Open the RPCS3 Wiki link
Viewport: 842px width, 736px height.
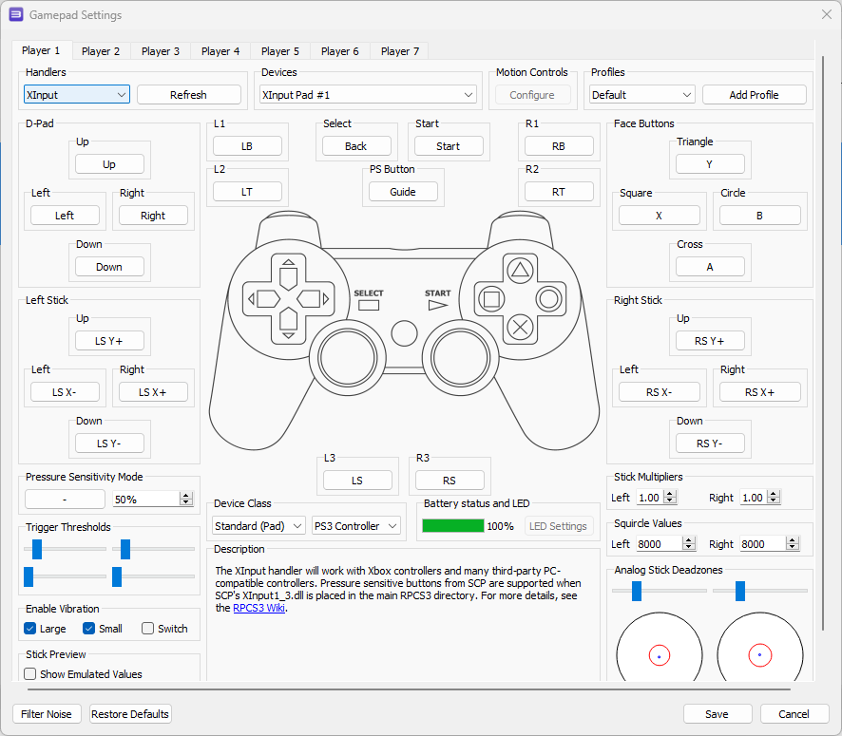258,609
